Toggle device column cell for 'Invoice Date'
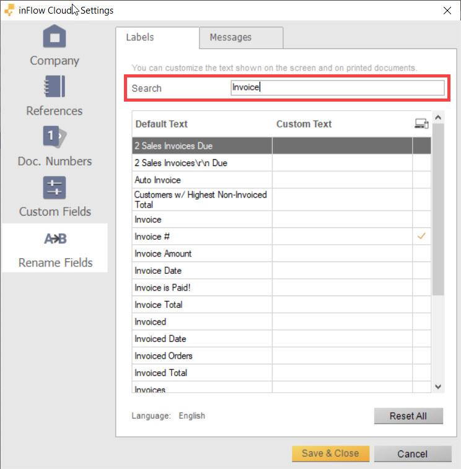Screen dimensions: 461x469 pos(422,271)
